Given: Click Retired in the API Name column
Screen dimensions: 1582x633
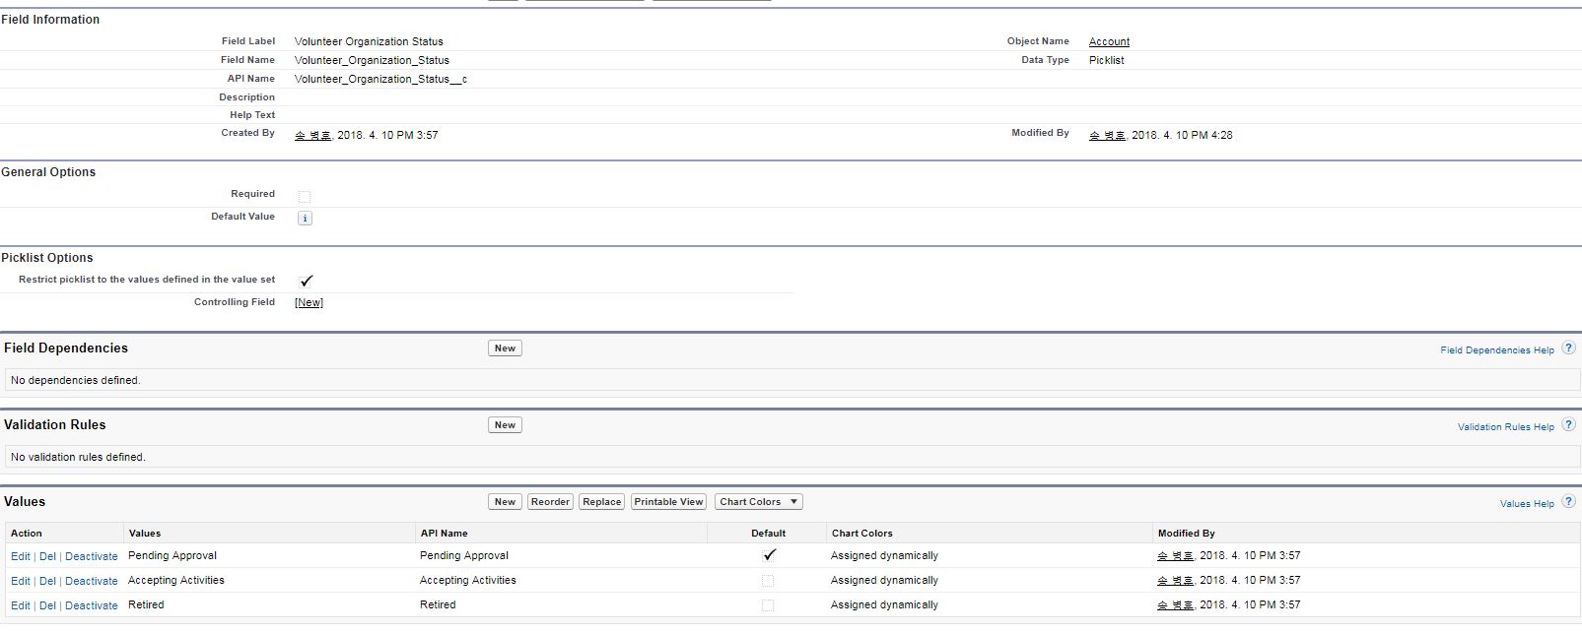Looking at the screenshot, I should point(438,604).
